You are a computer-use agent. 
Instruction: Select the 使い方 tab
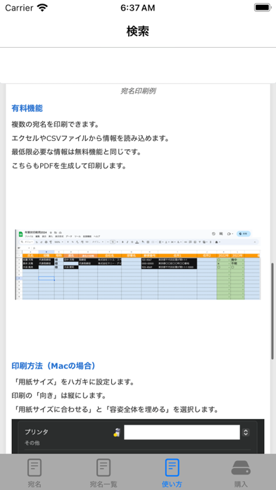point(172,472)
